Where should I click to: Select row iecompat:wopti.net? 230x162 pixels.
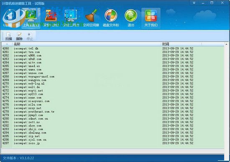[112, 91]
